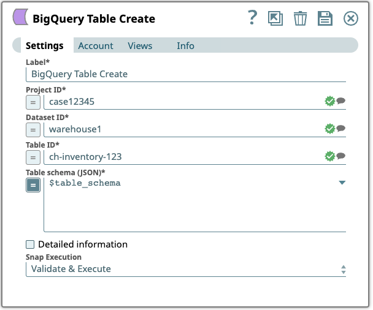Toggle expression mode for Dataset ID
This screenshot has width=373, height=310.
(x=33, y=130)
